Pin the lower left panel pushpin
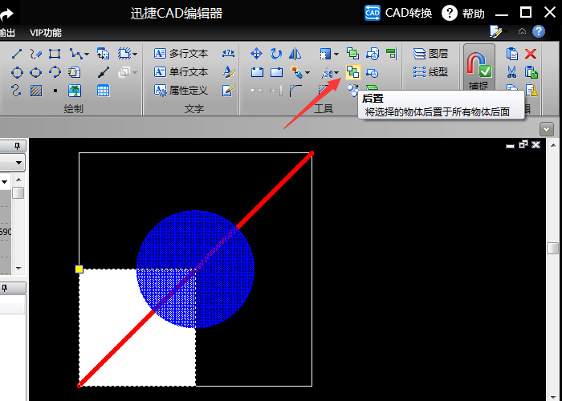 (x=4, y=287)
